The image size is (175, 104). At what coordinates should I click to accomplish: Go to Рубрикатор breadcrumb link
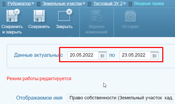(x=19, y=4)
